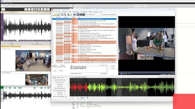Open the waveform zoom percentage dropdown

[74, 98]
